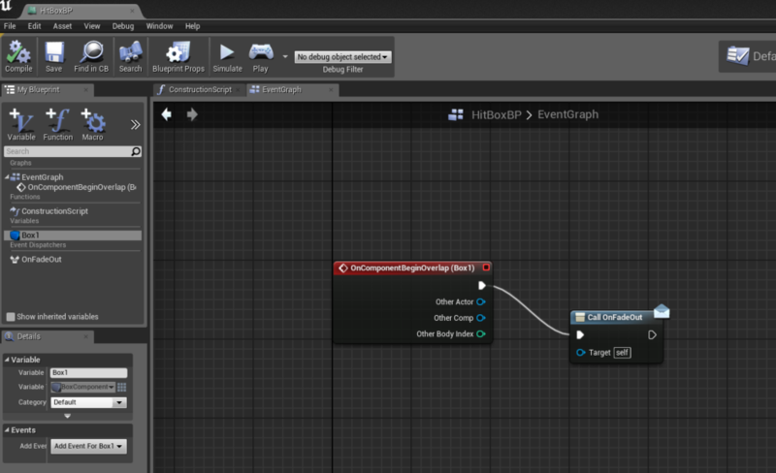Open the Window menu

(x=159, y=26)
